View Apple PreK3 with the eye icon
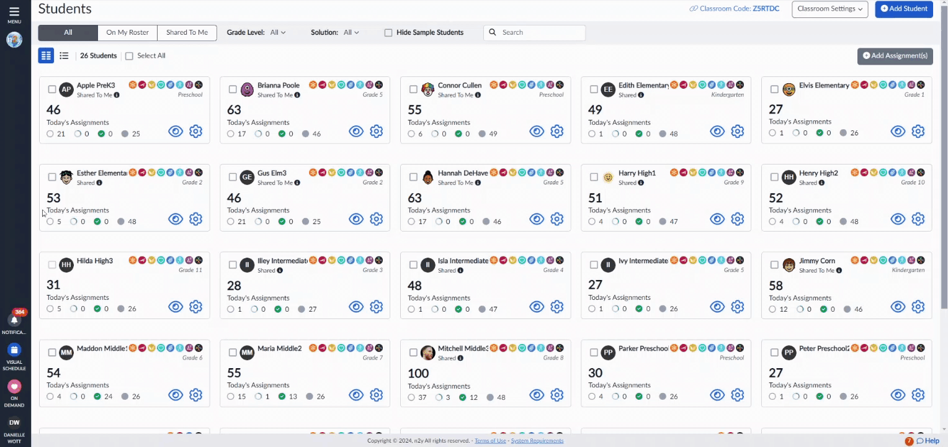Viewport: 948px width, 447px height. point(176,131)
